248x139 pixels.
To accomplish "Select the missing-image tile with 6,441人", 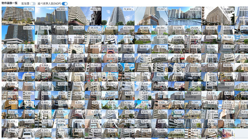I will pos(193,95).
